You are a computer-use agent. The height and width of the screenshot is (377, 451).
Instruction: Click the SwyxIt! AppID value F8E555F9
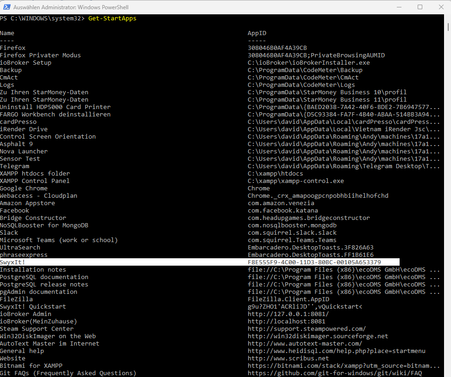[x=314, y=262]
